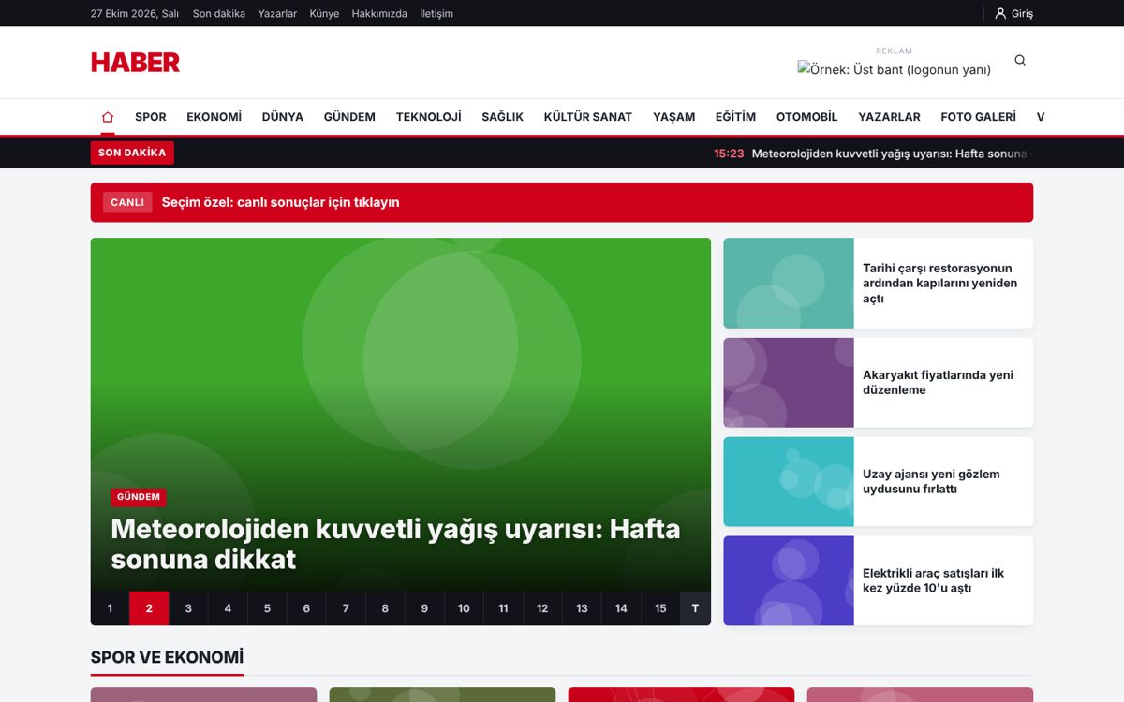
Task: Select slide 12 in slider pagination
Action: [542, 608]
